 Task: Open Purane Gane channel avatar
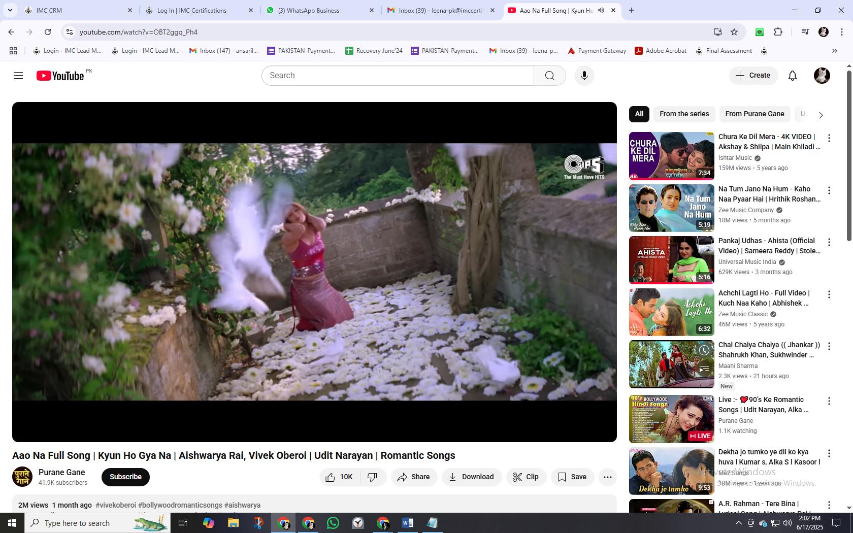coord(22,477)
